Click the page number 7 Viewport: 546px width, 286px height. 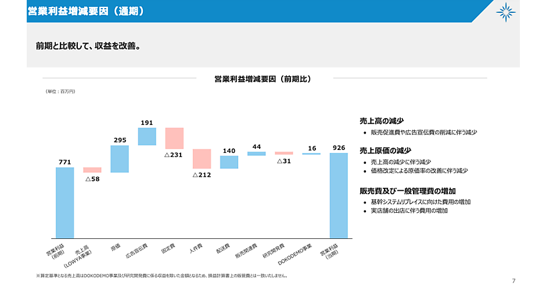[x=513, y=281]
